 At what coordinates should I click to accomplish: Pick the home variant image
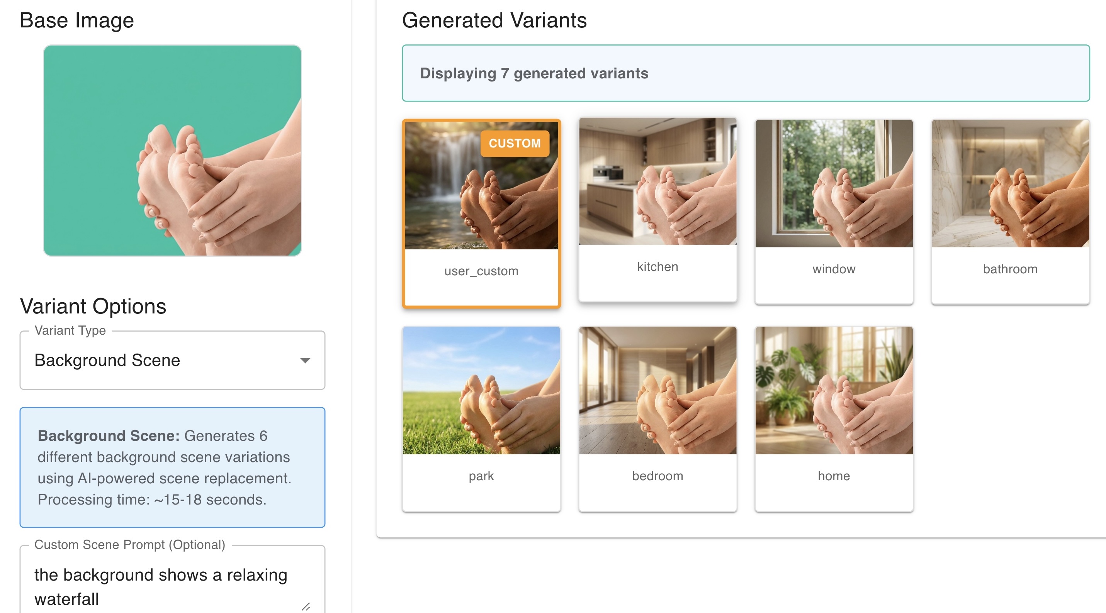[834, 390]
